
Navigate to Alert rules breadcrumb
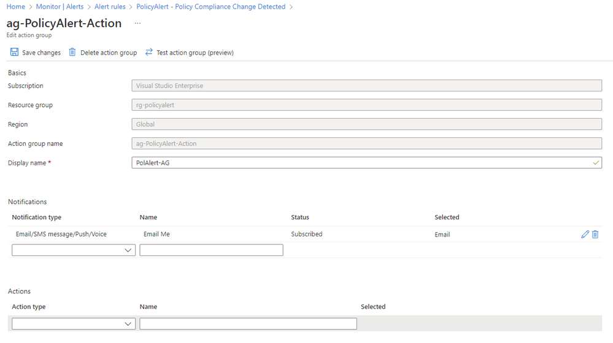[110, 7]
